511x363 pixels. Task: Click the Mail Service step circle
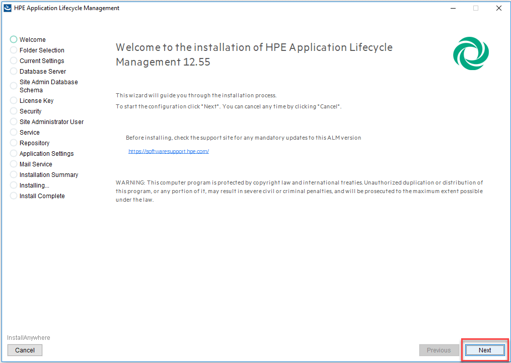click(x=14, y=164)
